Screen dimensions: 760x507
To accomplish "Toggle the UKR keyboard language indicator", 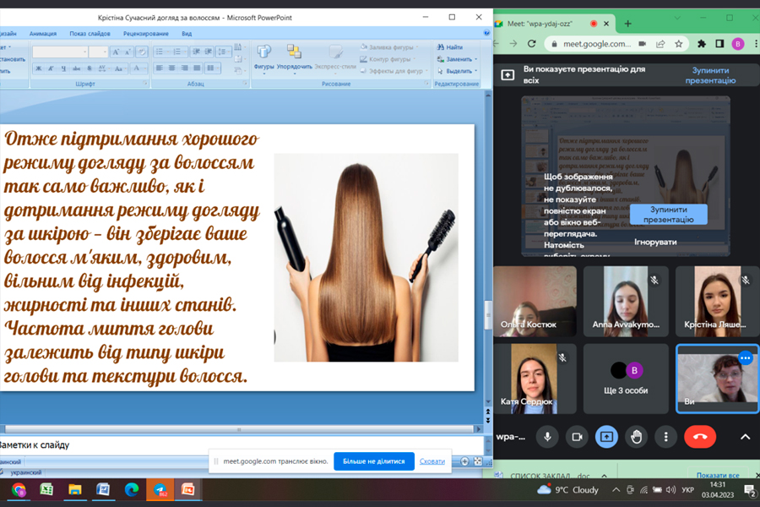I will pyautogui.click(x=687, y=490).
